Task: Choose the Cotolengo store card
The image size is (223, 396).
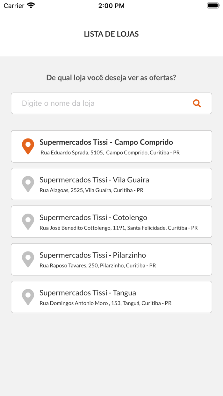Action: pos(111,221)
